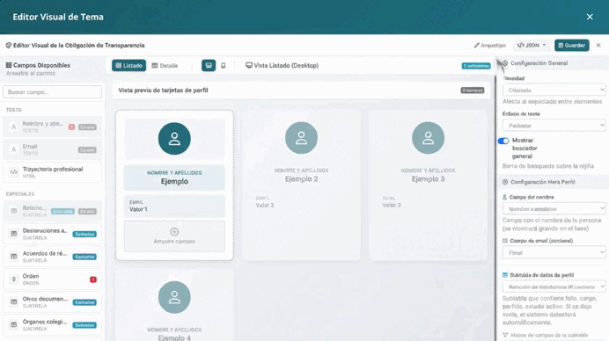Click the 'Ejemplo 2' card name text
The height and width of the screenshot is (341, 609).
pos(301,178)
